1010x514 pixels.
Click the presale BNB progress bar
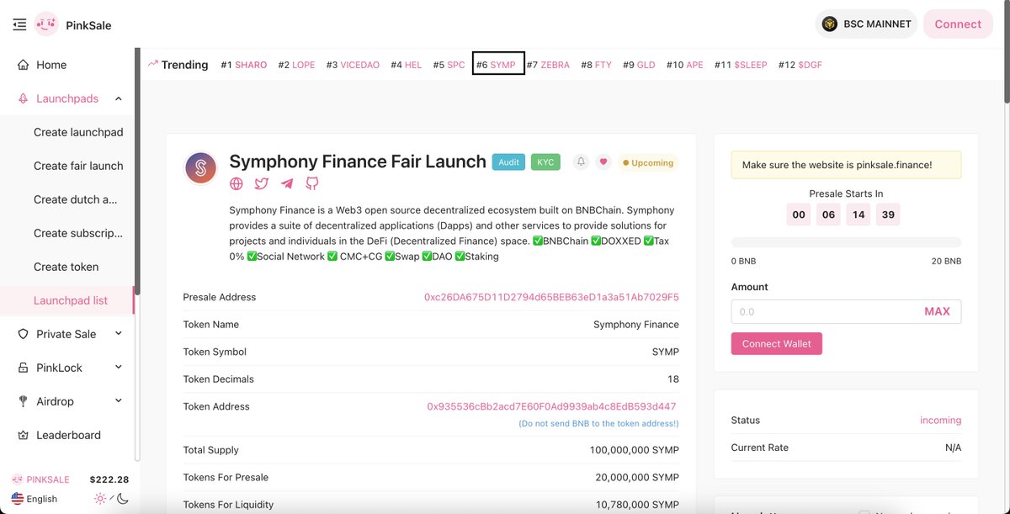[x=846, y=242]
